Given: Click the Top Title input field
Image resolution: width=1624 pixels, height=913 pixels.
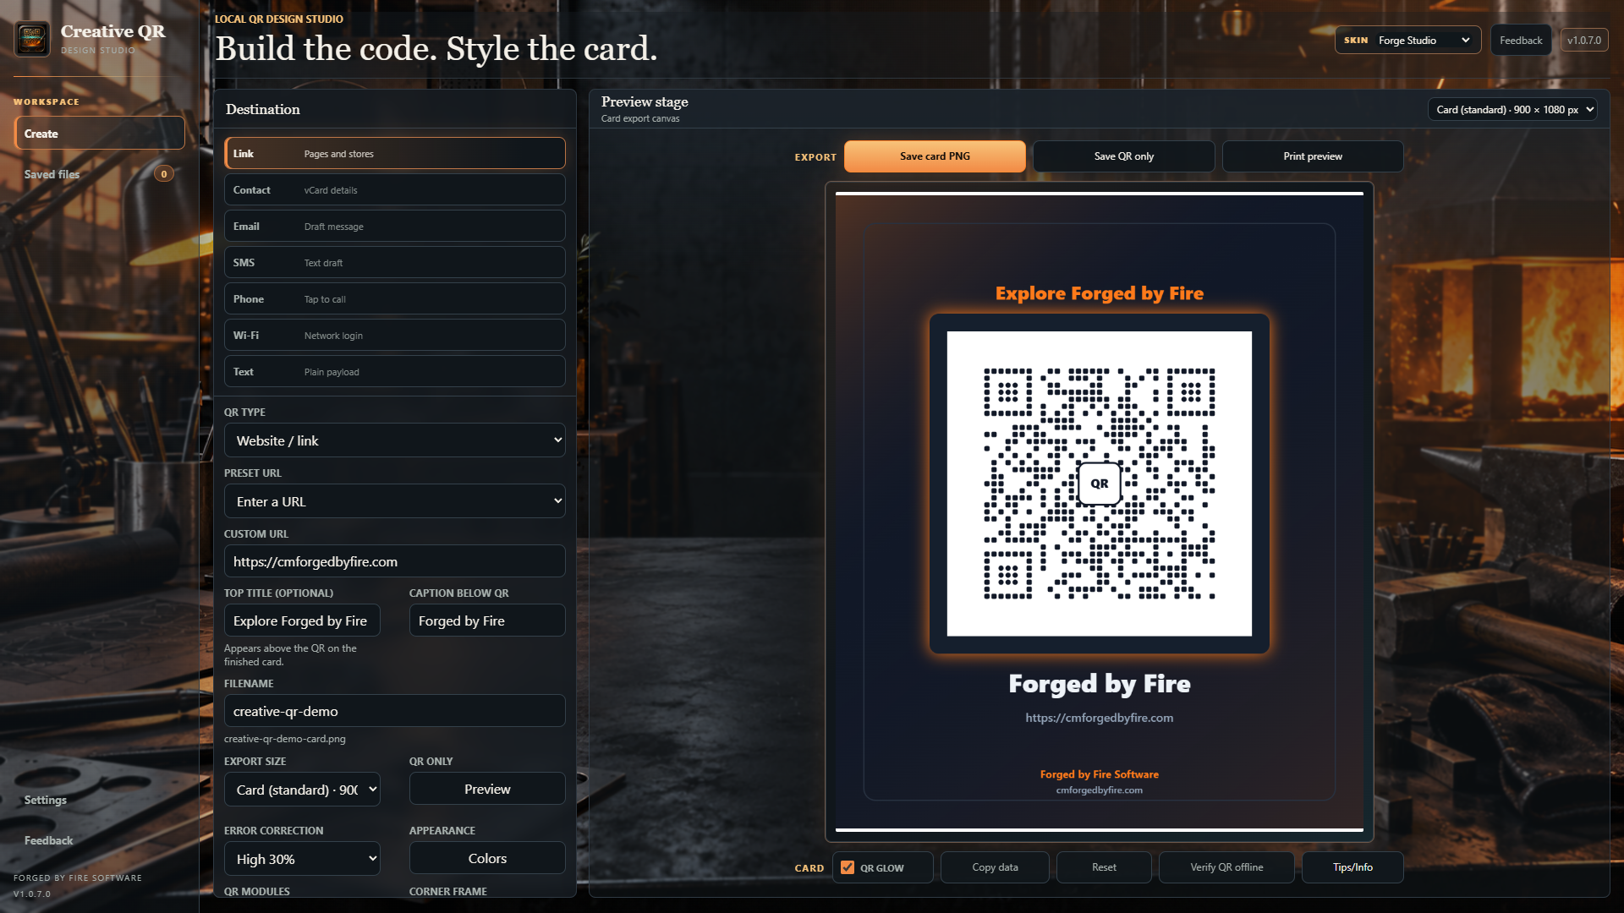Looking at the screenshot, I should click(x=302, y=621).
